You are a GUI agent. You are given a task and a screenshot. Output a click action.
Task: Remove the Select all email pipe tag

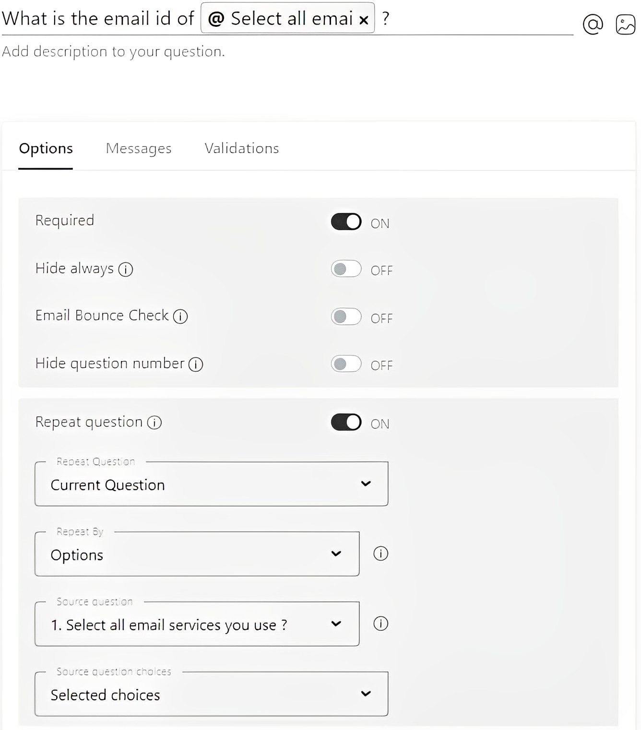(x=363, y=19)
